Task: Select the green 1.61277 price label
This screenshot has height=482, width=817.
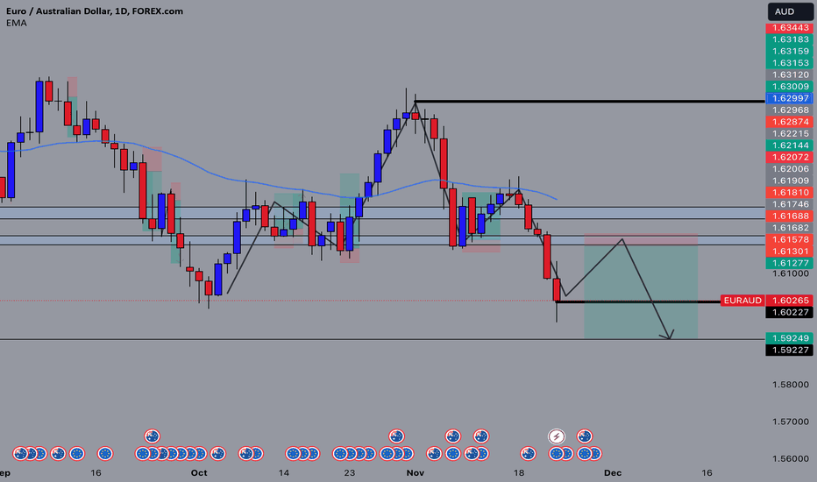Action: click(x=791, y=263)
